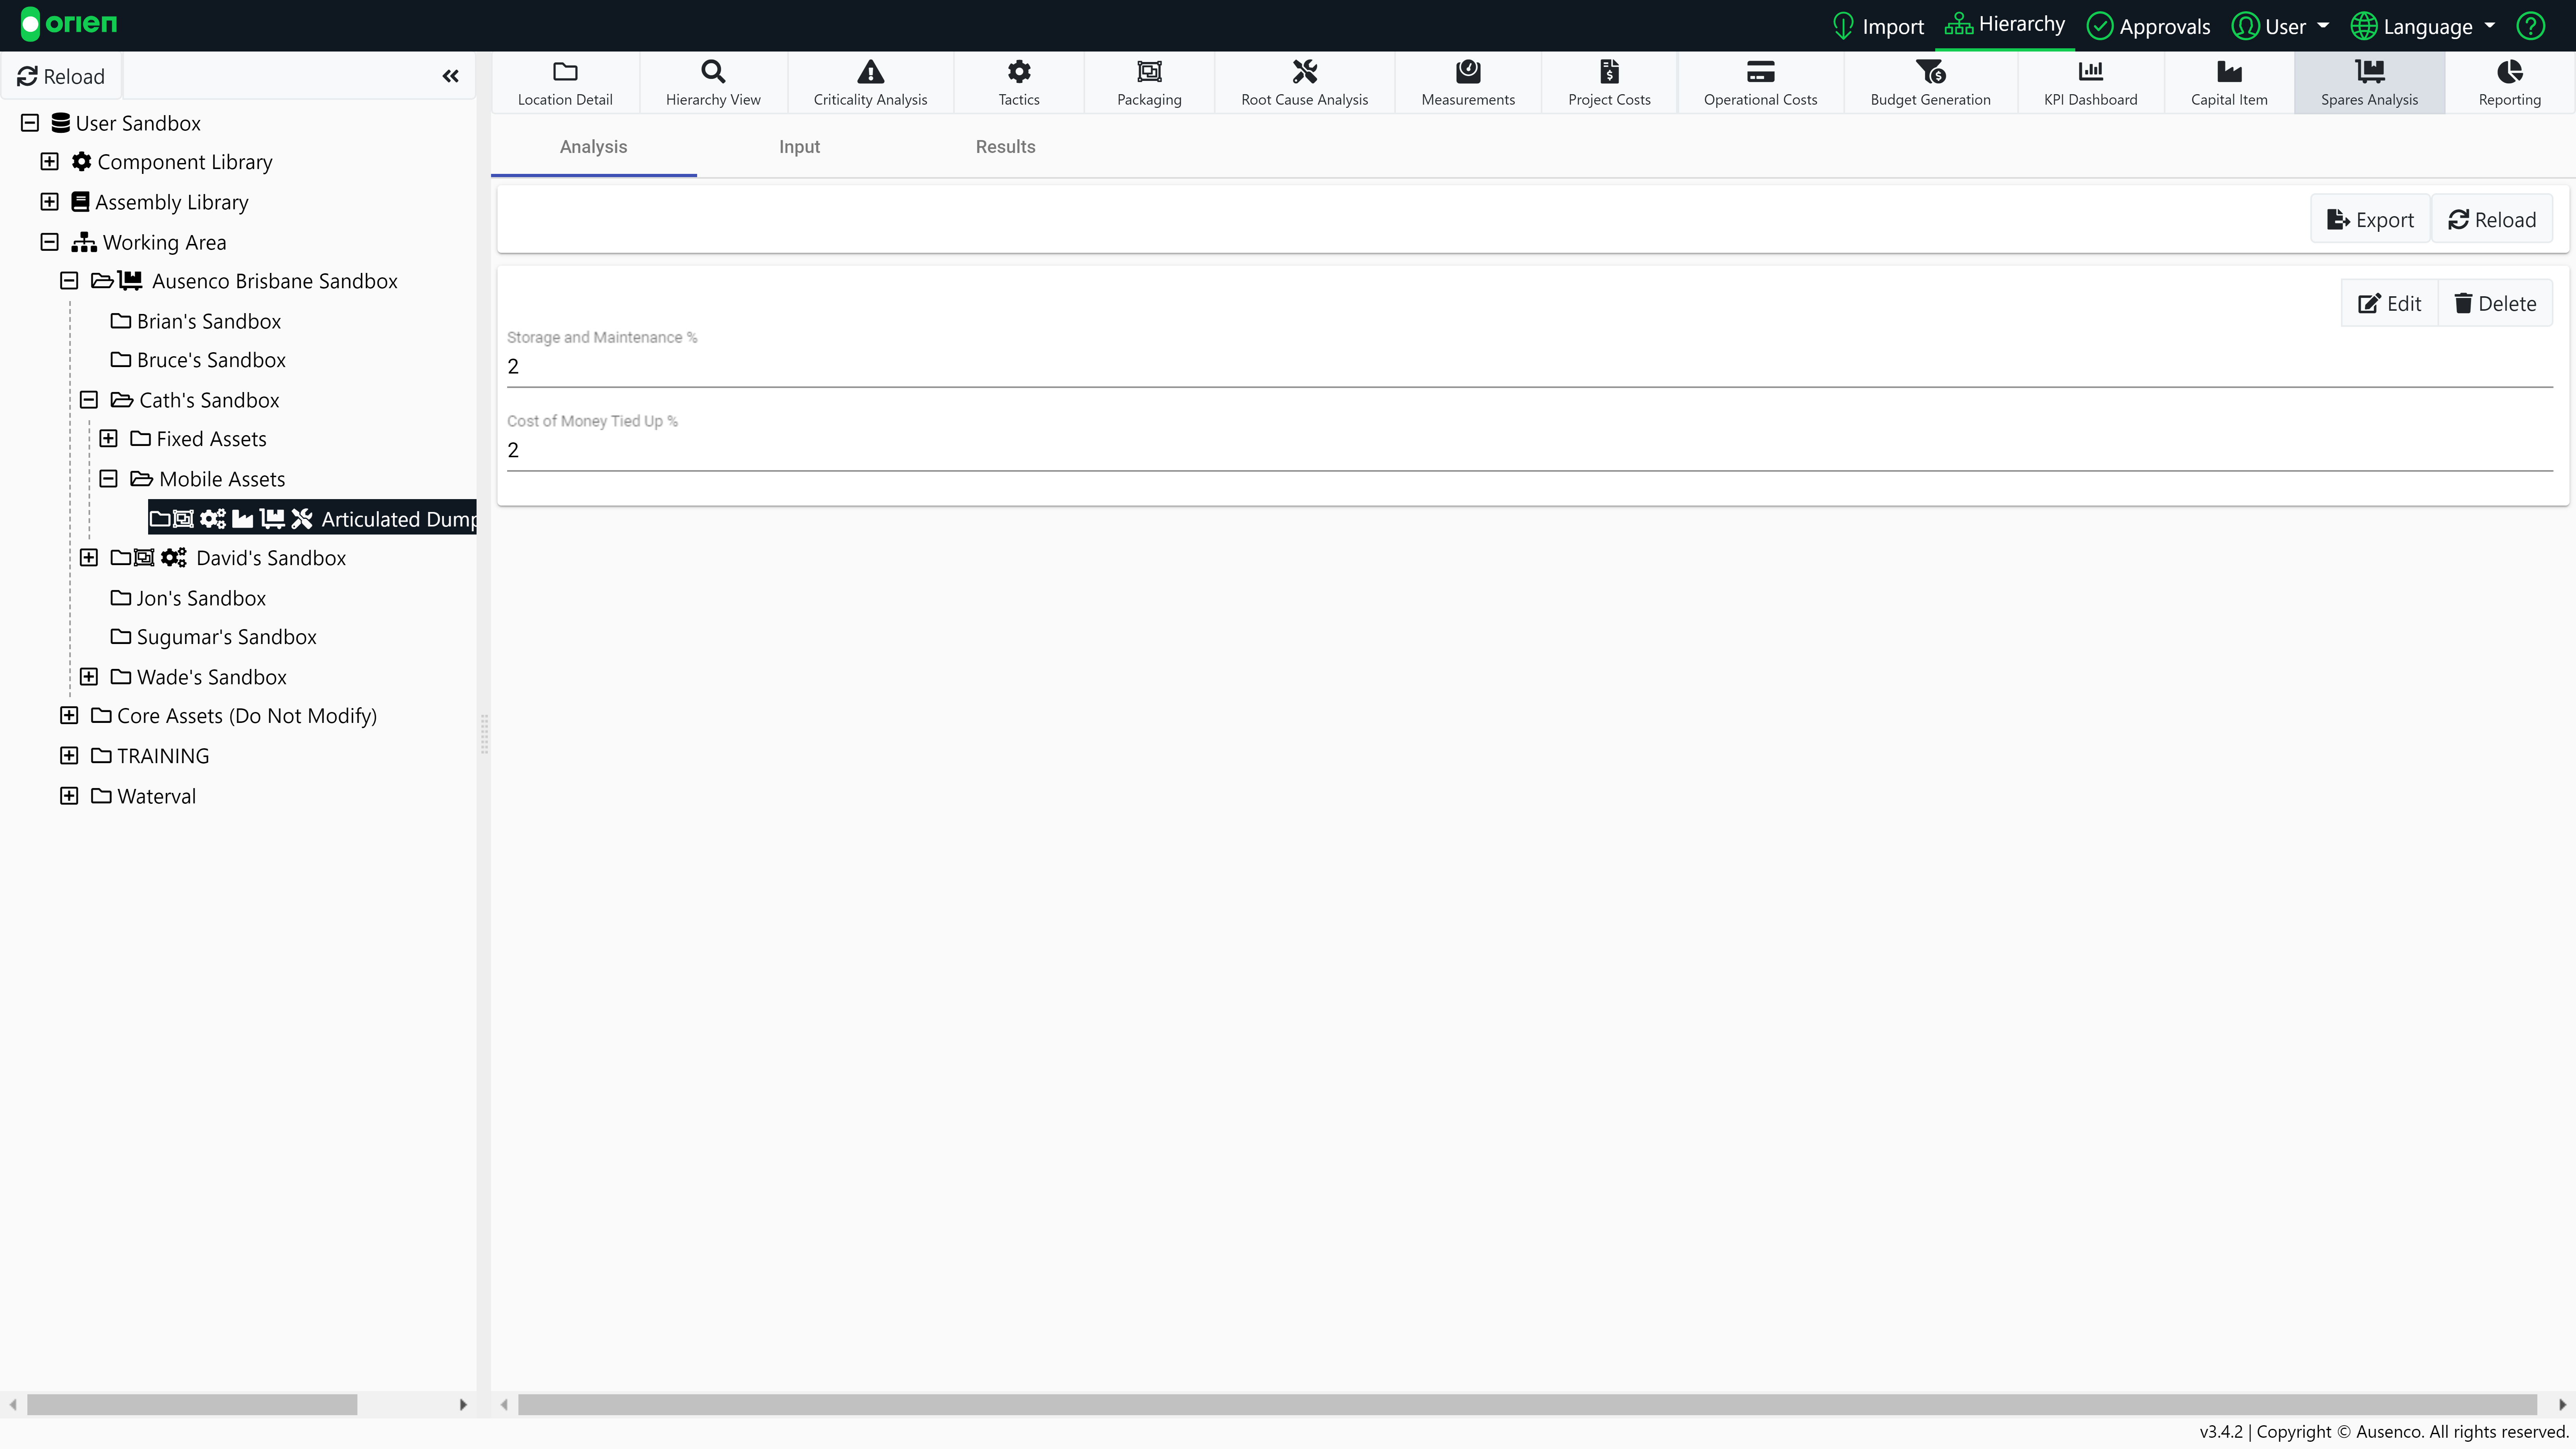Collapse the Cath's Sandbox folder
The height and width of the screenshot is (1449, 2576).
pos(89,400)
